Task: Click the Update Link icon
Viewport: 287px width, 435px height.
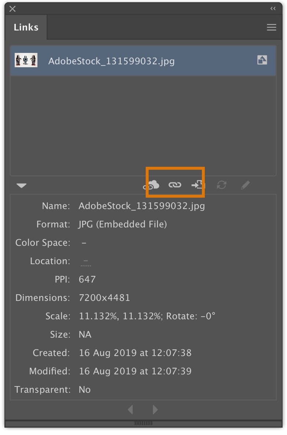Action: point(222,185)
